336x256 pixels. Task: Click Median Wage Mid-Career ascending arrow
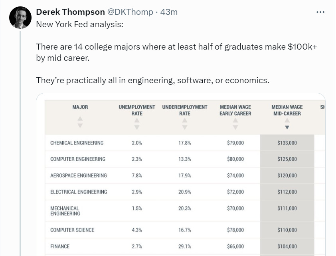tap(287, 120)
